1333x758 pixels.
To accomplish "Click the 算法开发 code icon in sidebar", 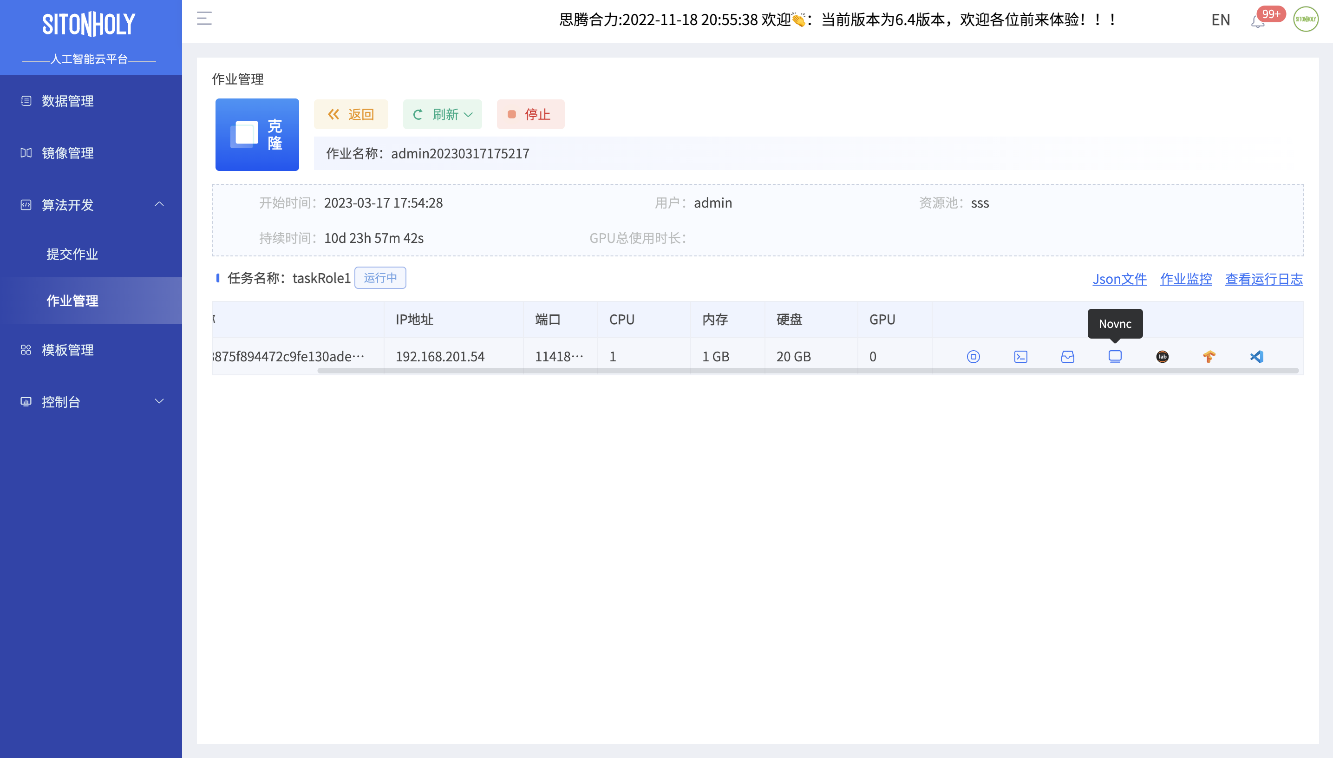I will 26,205.
